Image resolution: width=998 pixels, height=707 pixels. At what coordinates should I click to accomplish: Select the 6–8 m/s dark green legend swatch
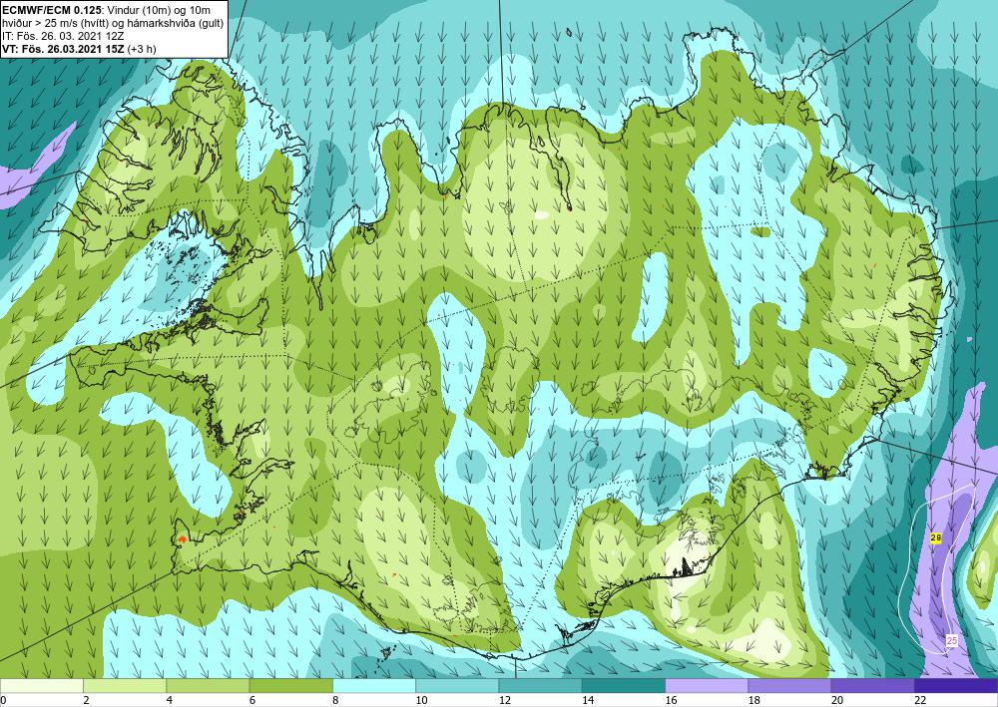click(x=290, y=685)
